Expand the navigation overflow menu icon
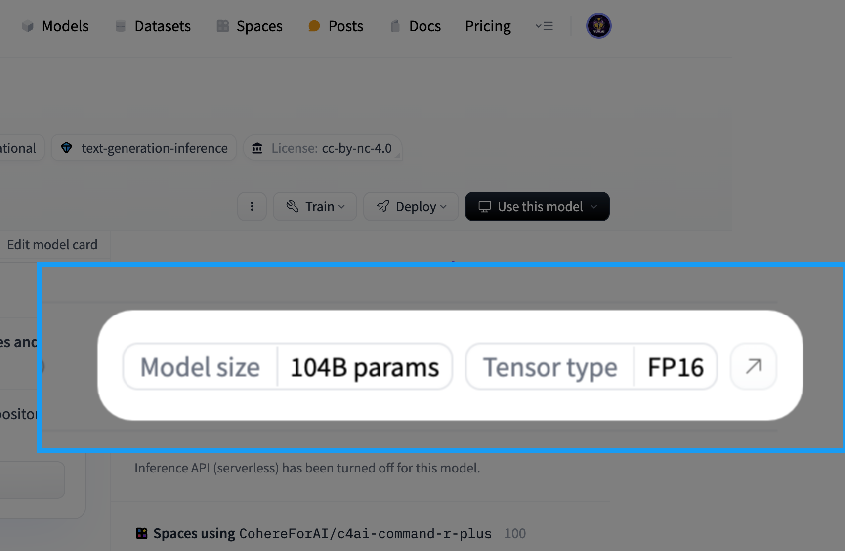 point(544,26)
